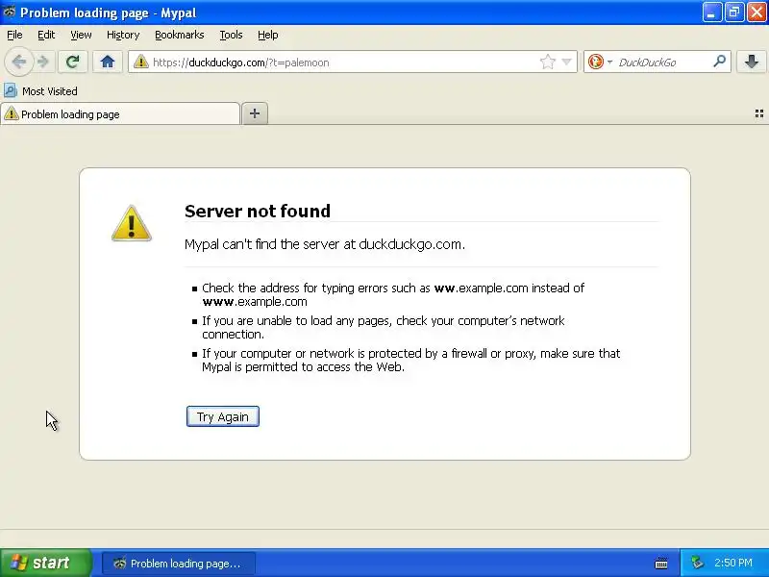Click the Back navigation arrow
Image resolution: width=769 pixels, height=577 pixels.
tap(18, 62)
